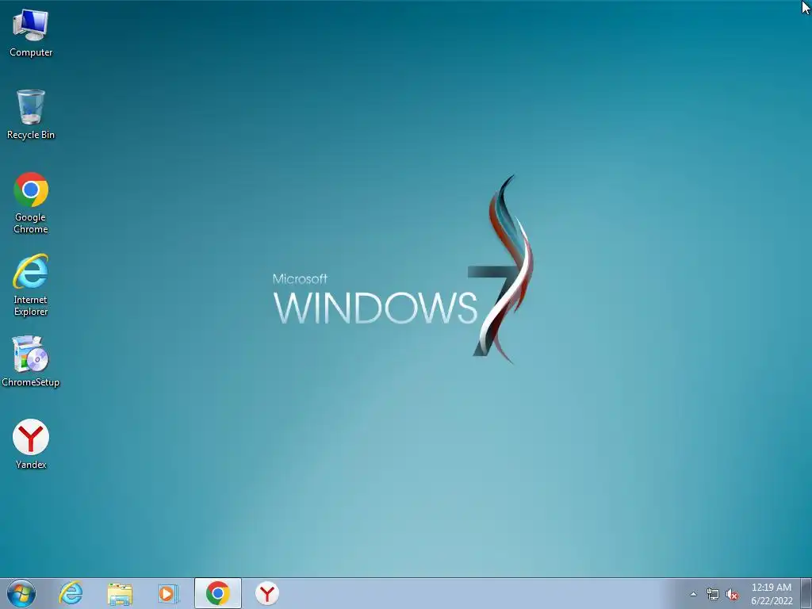Viewport: 812px width, 609px height.
Task: Open Windows Explorer from the taskbar
Action: point(120,593)
